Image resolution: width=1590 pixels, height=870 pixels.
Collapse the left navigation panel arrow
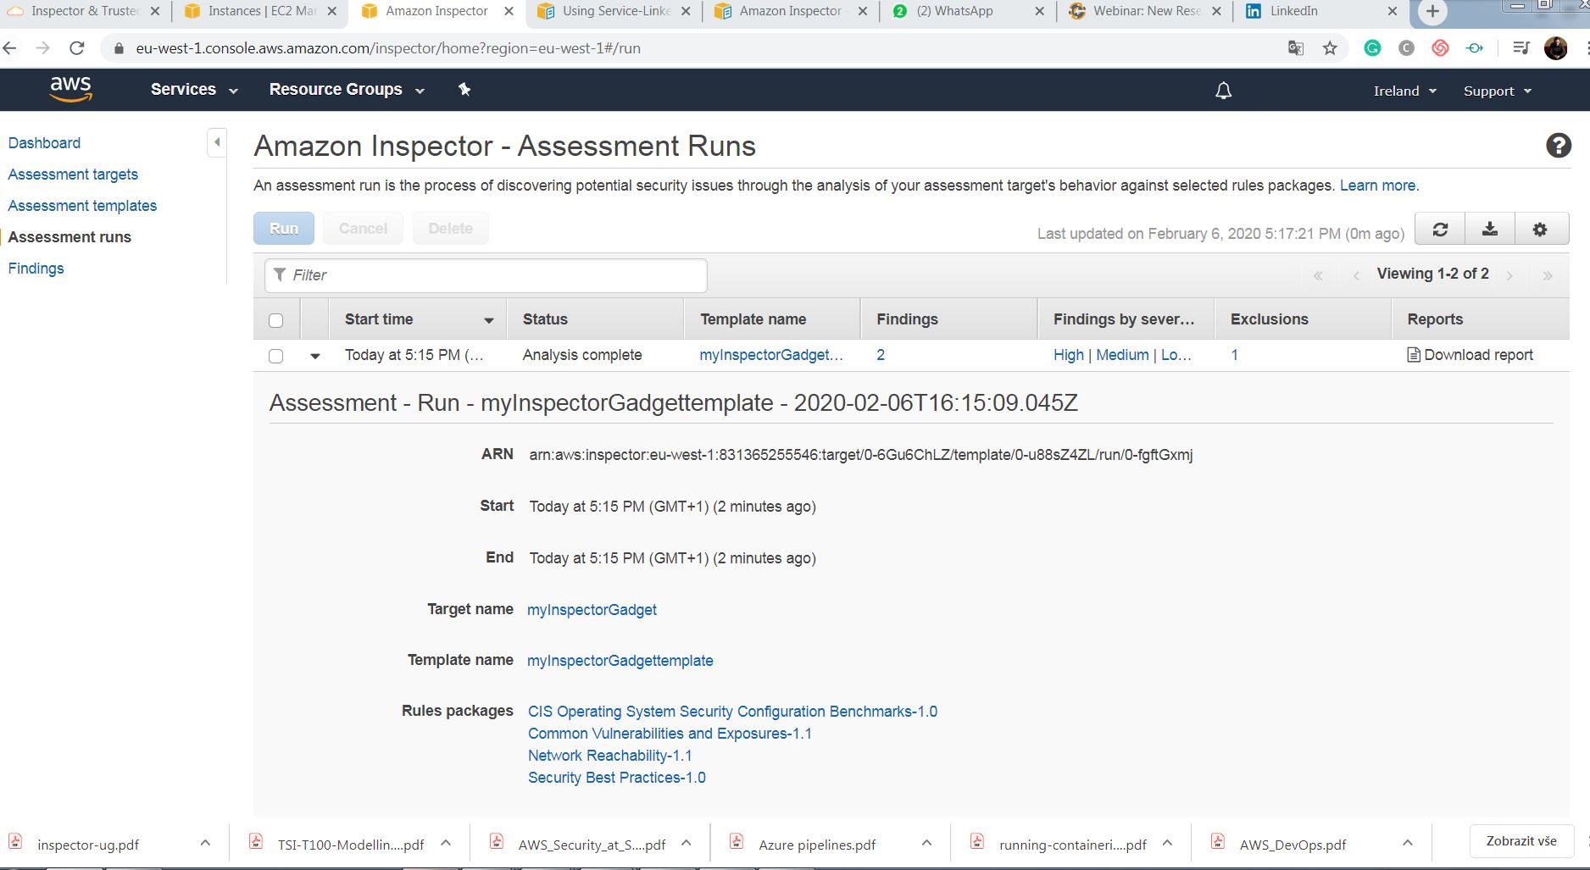(x=217, y=142)
